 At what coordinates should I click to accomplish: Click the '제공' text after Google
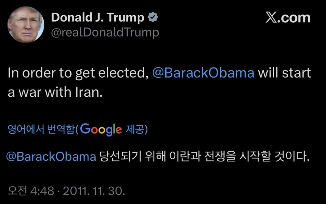(x=134, y=130)
